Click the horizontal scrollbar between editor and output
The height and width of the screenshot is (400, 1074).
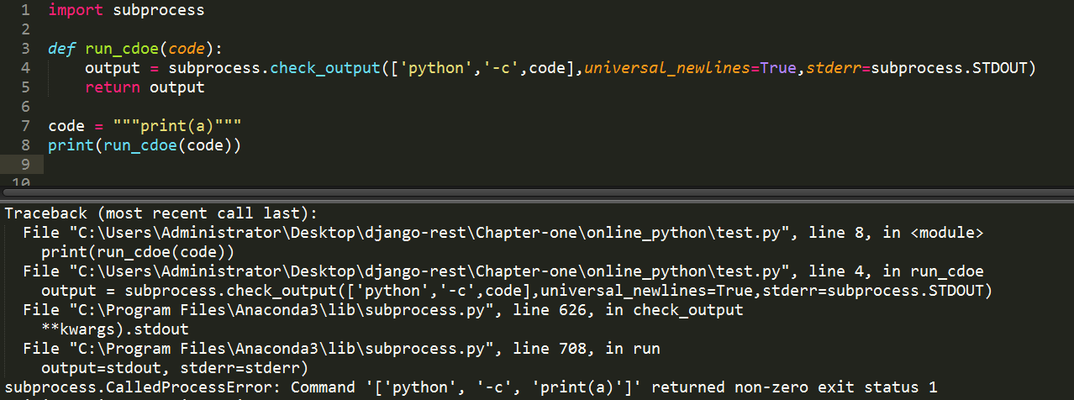[537, 192]
